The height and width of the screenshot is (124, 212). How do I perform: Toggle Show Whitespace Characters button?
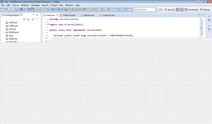point(43,9)
